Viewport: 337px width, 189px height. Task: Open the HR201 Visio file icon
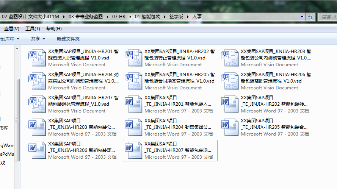37,58
